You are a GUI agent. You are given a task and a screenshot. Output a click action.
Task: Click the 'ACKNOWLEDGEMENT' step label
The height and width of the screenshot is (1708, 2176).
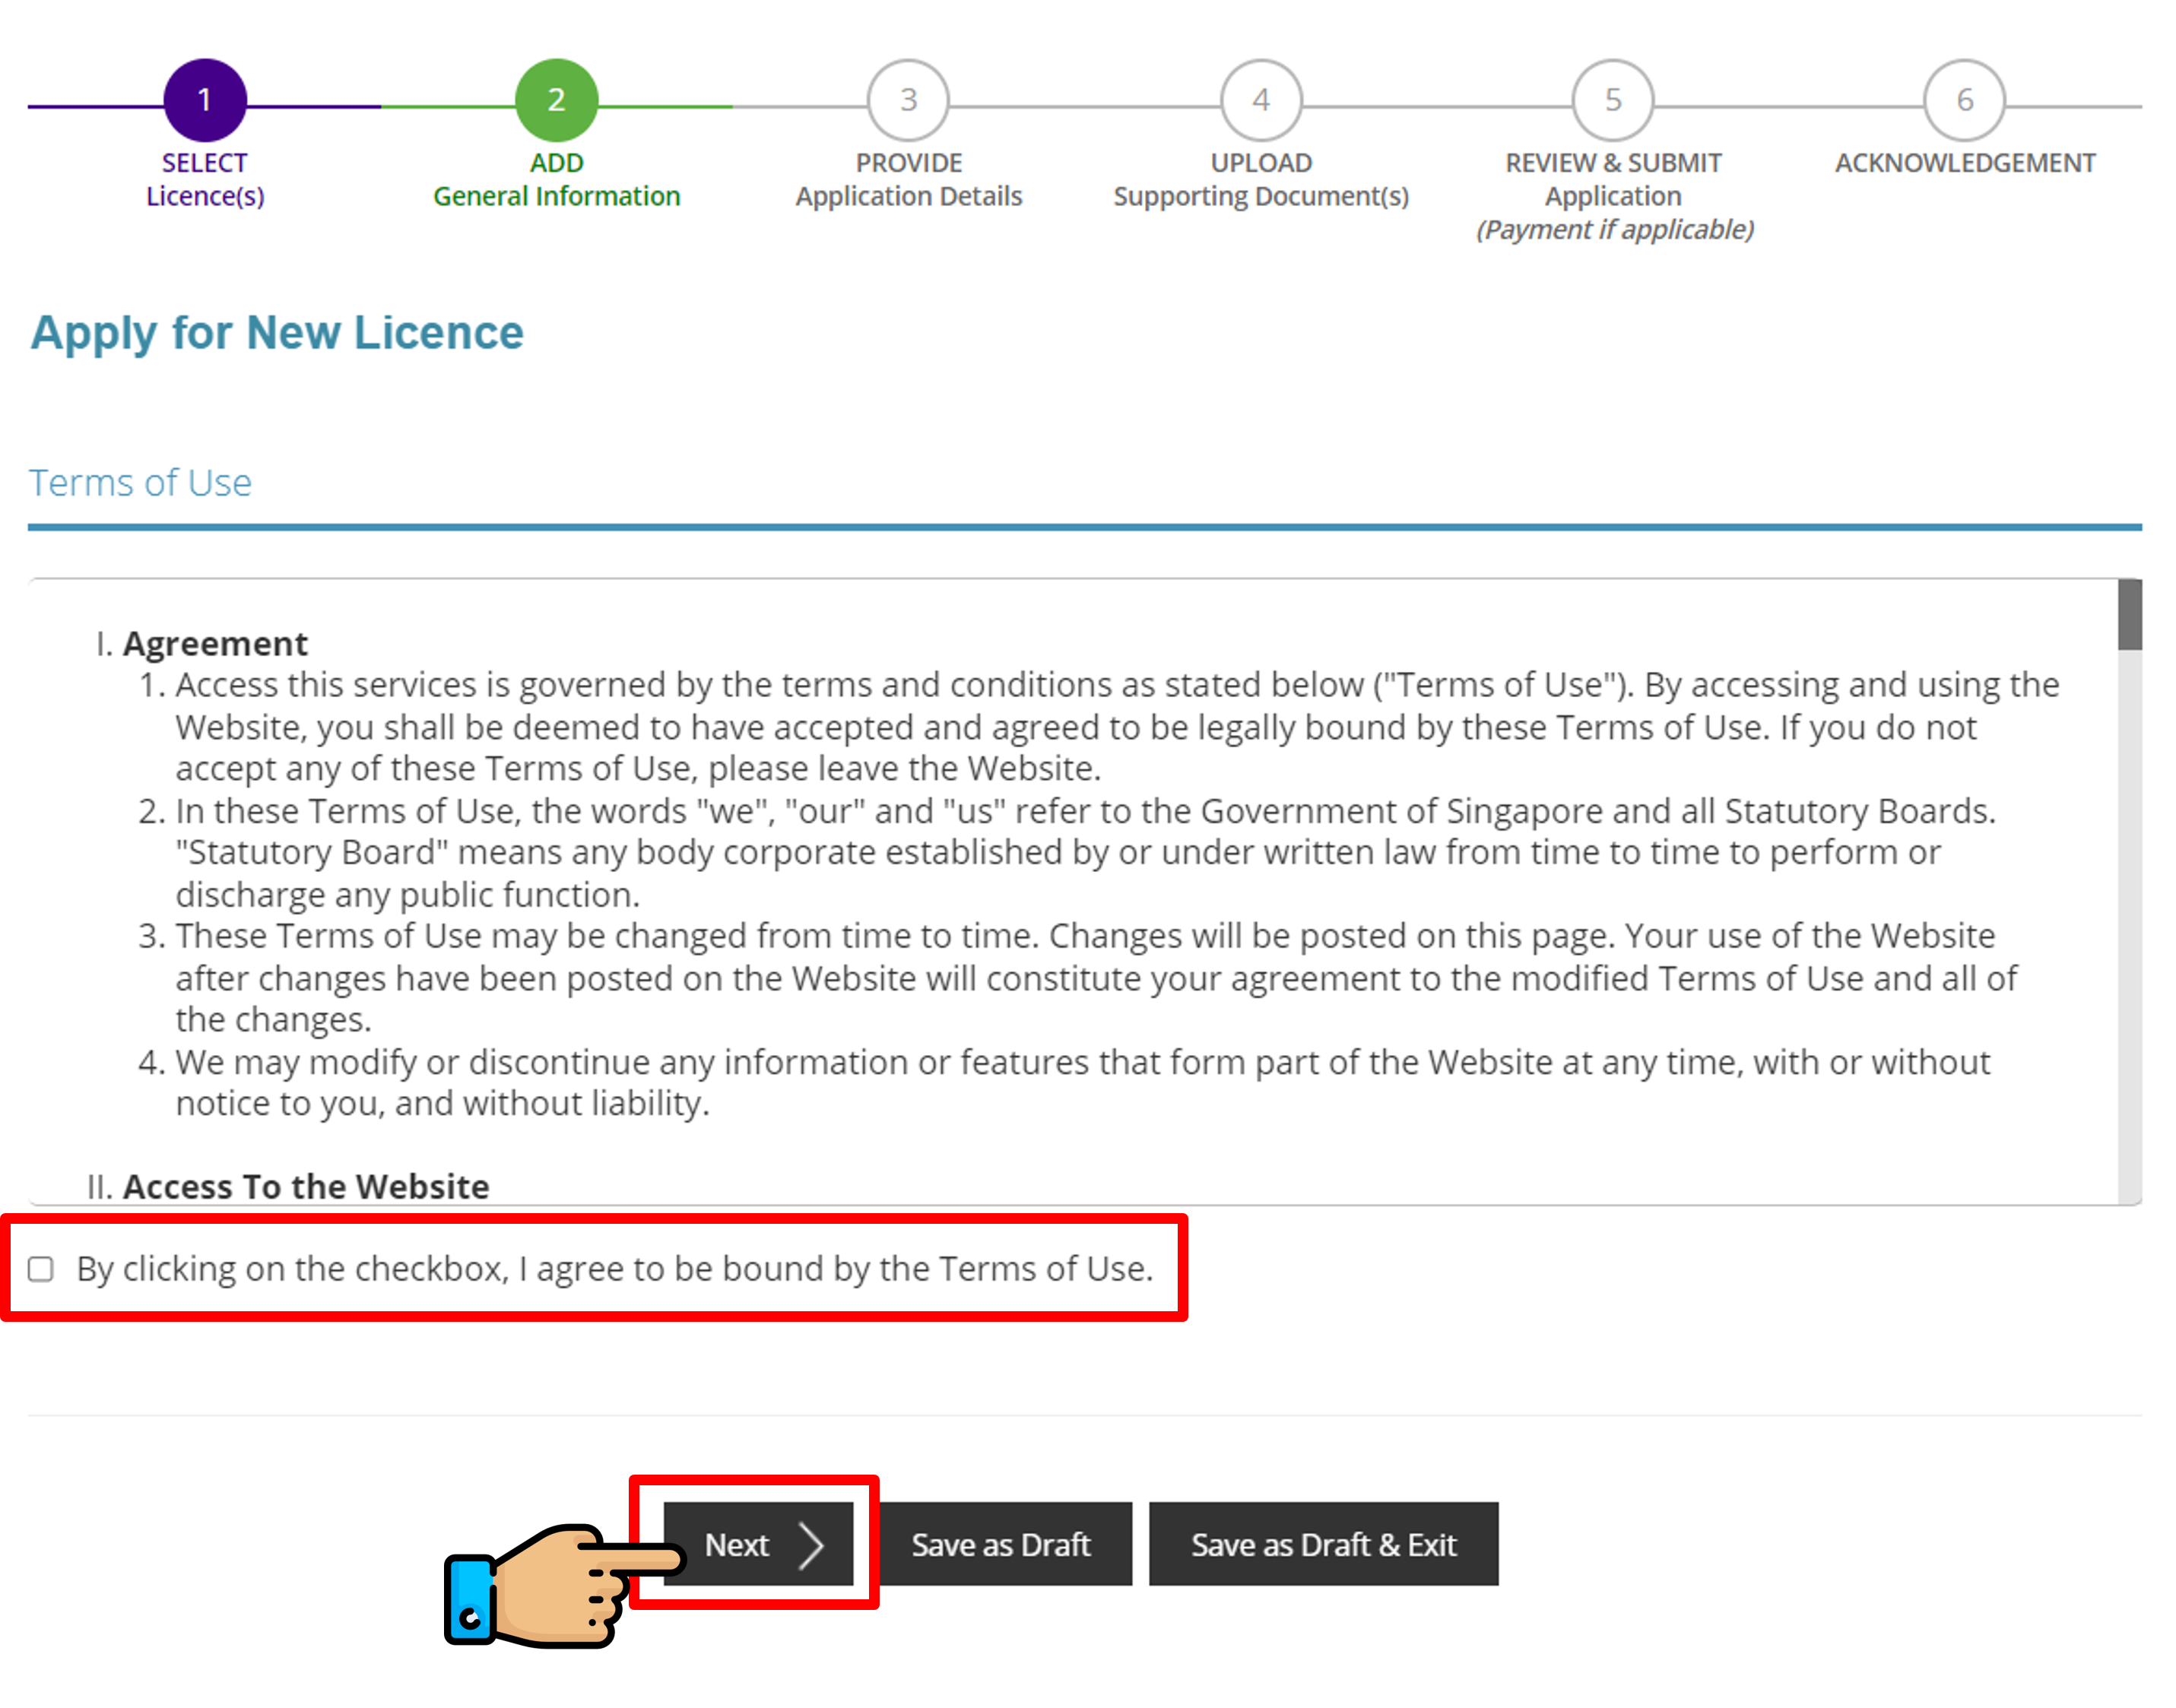pos(1965,163)
